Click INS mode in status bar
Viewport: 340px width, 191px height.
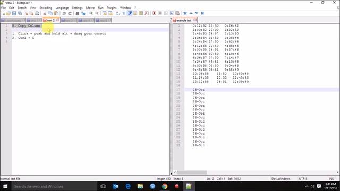tap(331, 179)
